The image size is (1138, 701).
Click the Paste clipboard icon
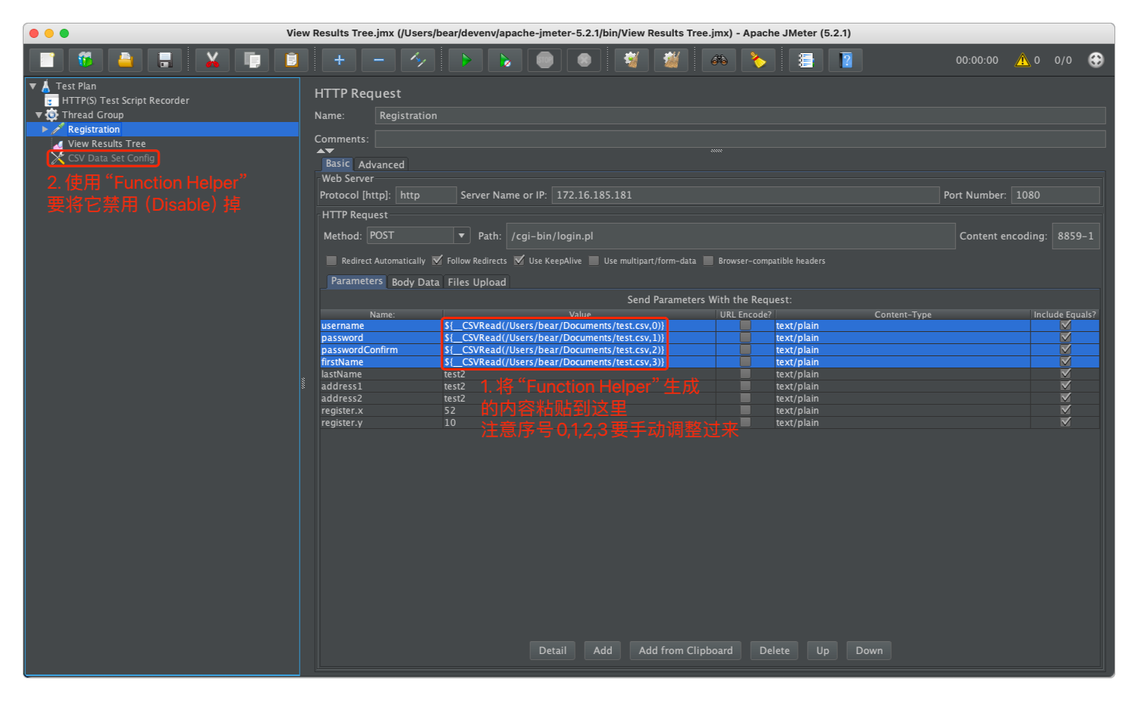(291, 60)
